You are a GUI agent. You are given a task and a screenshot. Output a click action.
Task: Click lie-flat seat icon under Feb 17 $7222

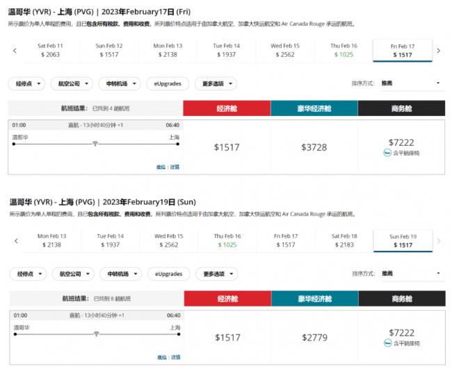[x=387, y=153]
